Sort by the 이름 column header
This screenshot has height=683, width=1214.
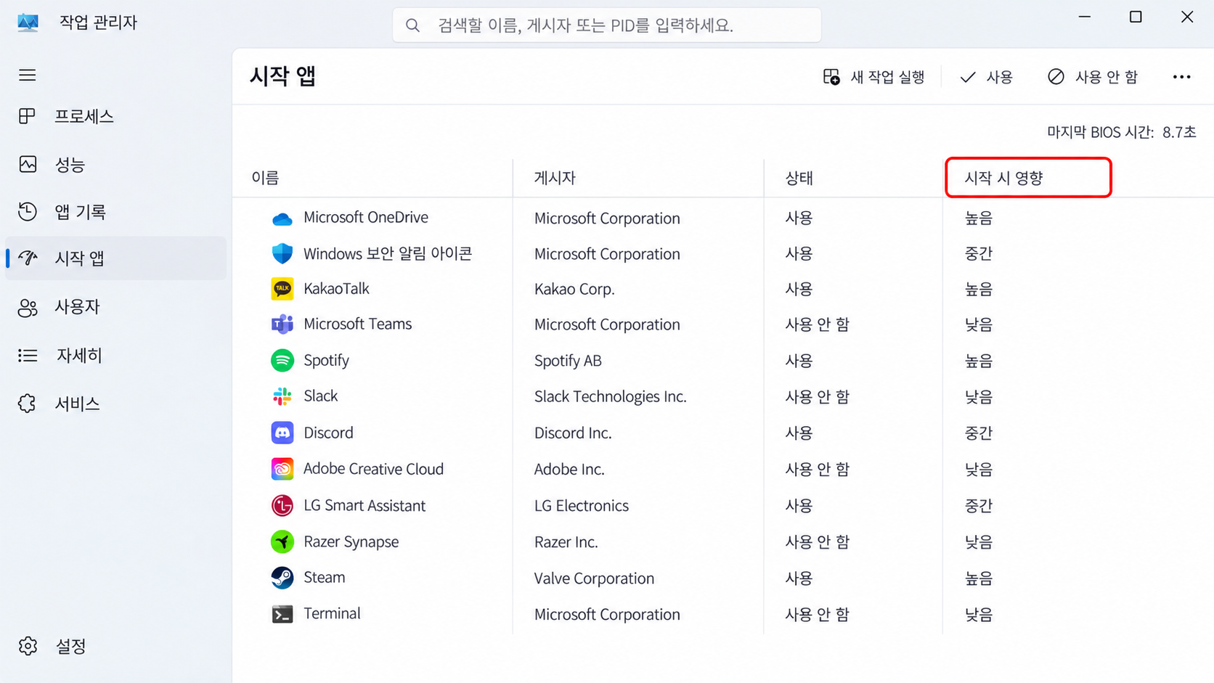[265, 178]
